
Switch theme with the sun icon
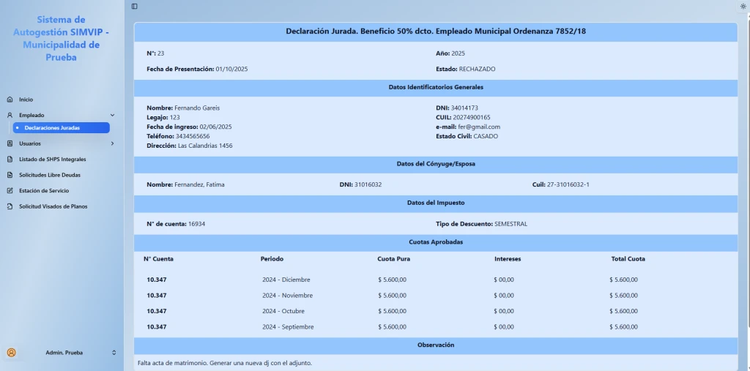click(743, 6)
